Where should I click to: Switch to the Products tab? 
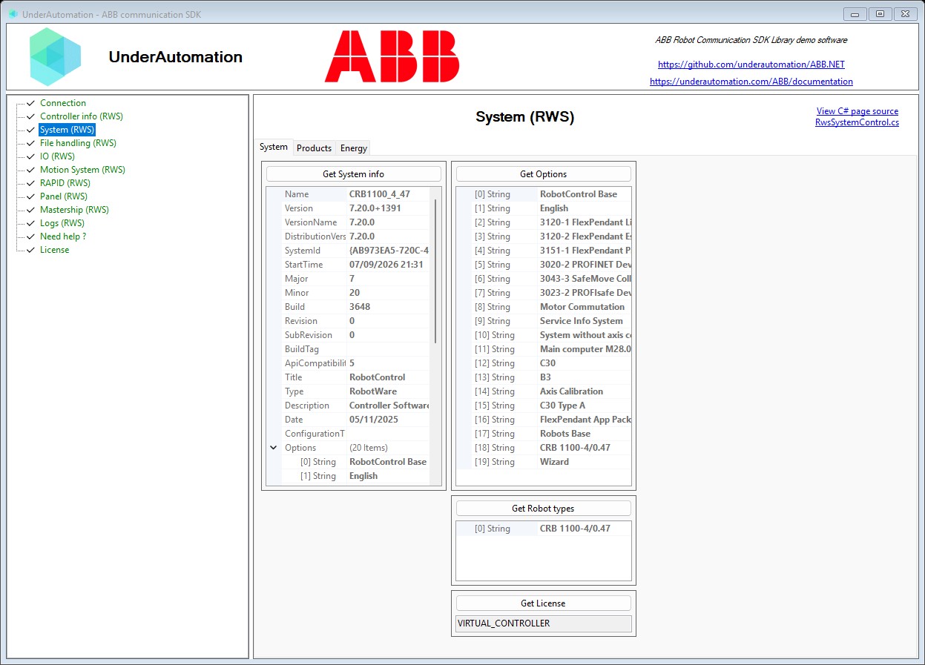click(x=314, y=148)
